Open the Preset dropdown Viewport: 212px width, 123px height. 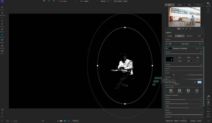[70, 1]
